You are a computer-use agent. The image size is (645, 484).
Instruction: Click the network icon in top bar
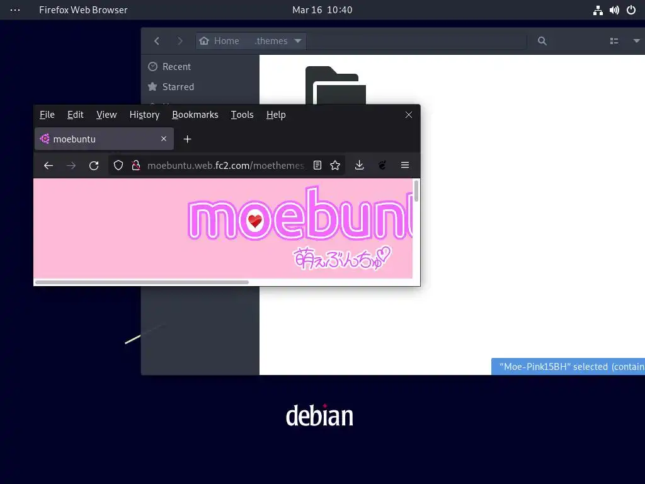point(598,10)
